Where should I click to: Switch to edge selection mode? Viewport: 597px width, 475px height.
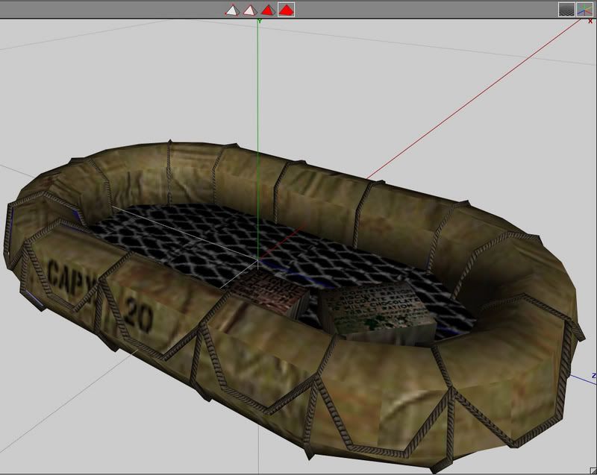click(x=250, y=10)
